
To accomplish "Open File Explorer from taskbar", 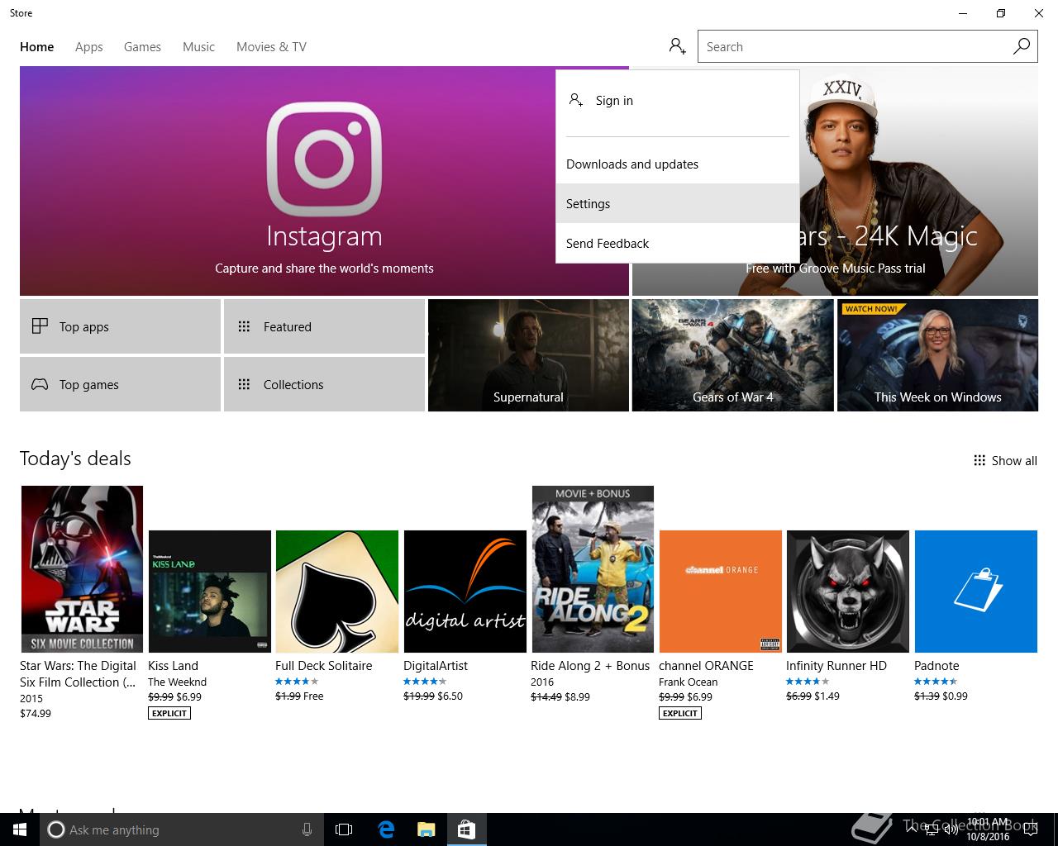I will pyautogui.click(x=426, y=829).
